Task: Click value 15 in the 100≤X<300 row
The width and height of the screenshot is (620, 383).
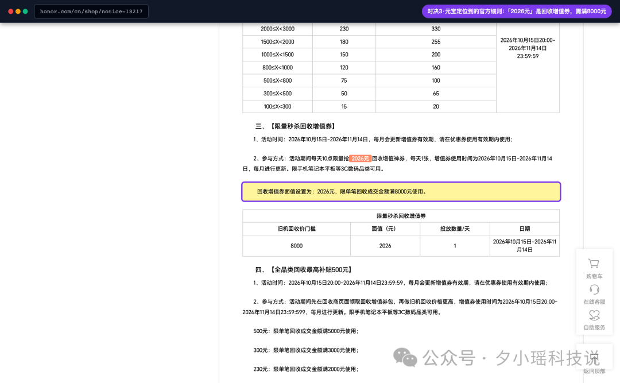Action: (344, 106)
